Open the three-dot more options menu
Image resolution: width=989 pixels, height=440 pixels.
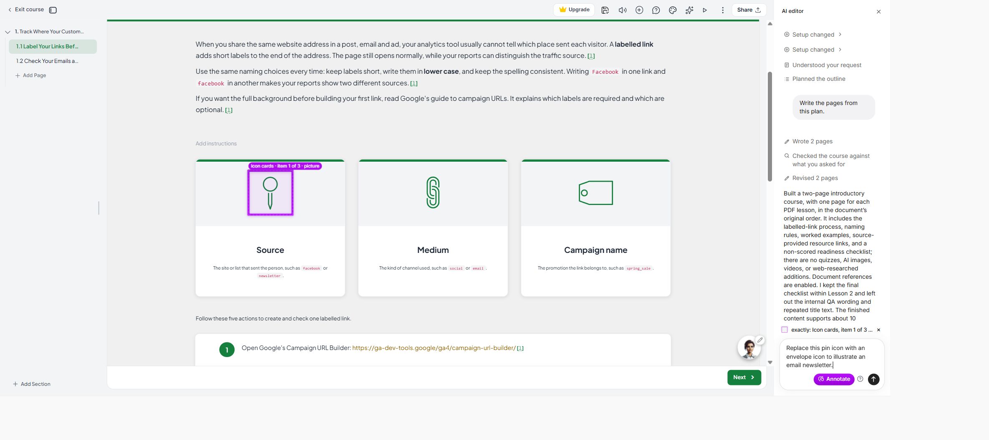pos(723,10)
